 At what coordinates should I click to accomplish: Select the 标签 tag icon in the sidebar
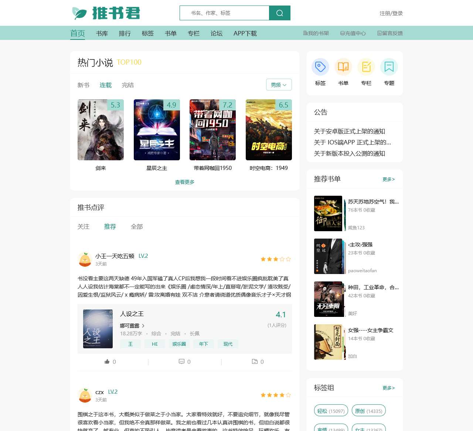[x=320, y=67]
